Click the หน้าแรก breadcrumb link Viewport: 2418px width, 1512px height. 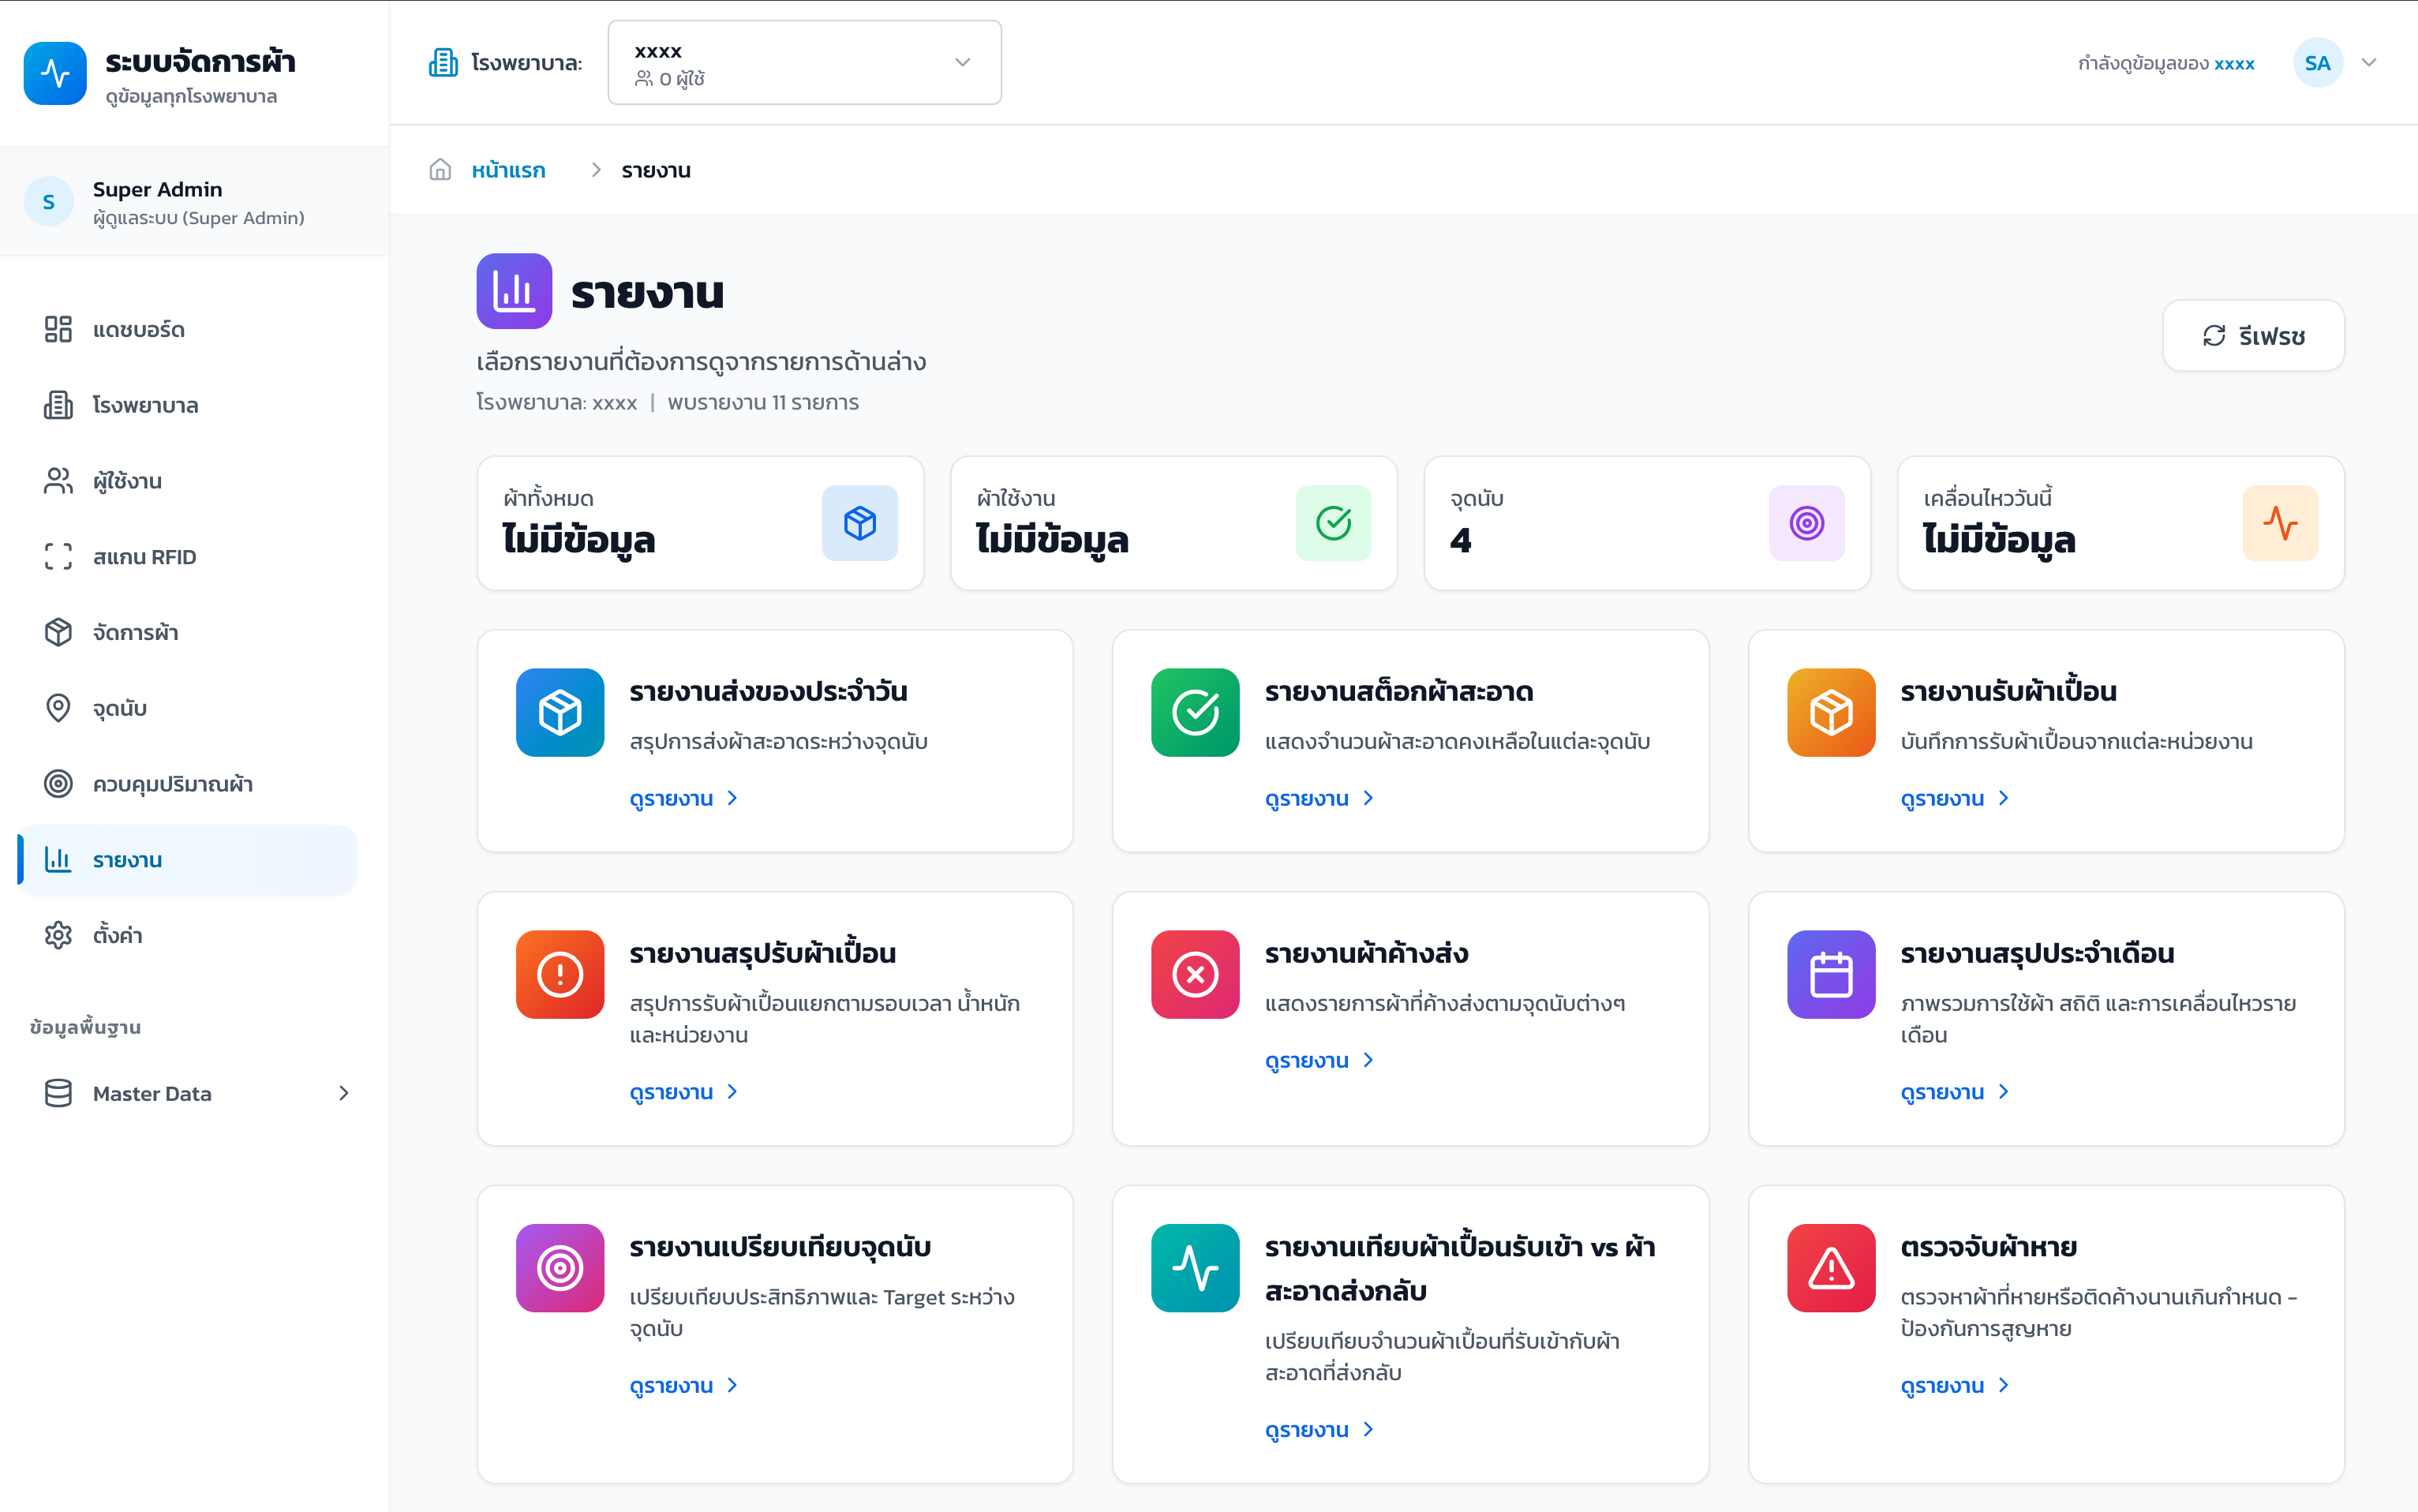tap(508, 170)
